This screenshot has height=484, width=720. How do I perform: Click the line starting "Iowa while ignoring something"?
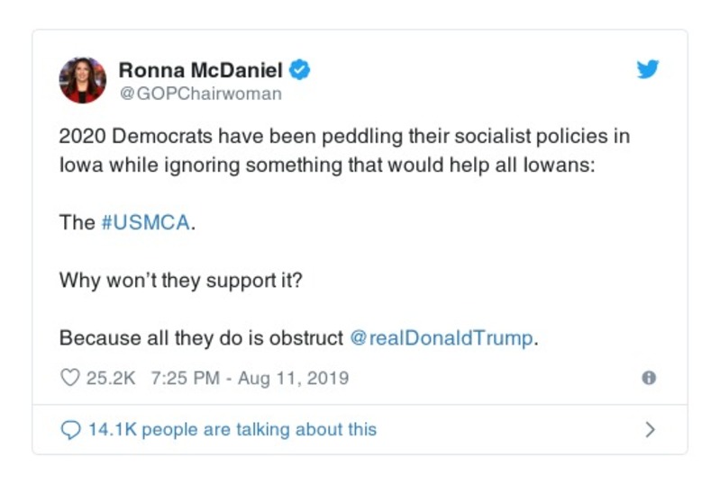(327, 166)
